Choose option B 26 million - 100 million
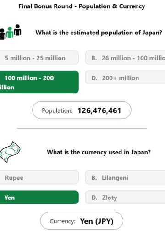This screenshot has height=231, width=165. coord(125,58)
